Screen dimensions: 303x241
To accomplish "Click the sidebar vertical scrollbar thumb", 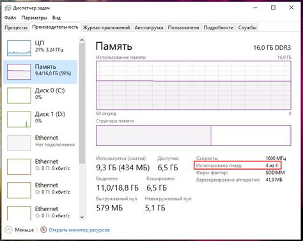I will coord(82,103).
